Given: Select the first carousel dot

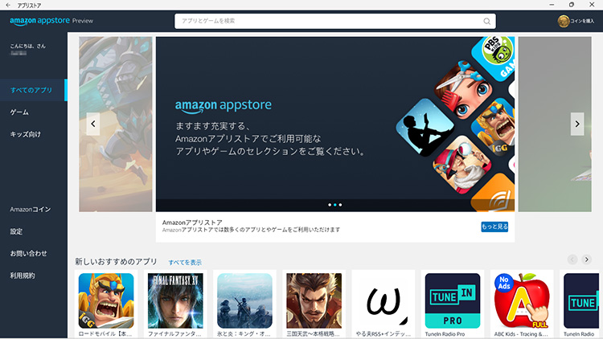Looking at the screenshot, I should 330,205.
